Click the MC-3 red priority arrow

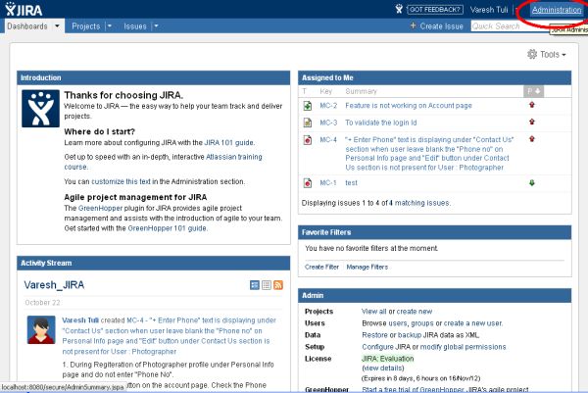[x=532, y=122]
